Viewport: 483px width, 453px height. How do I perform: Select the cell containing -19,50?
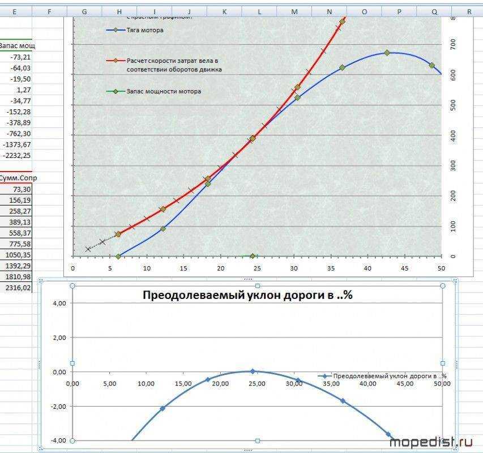tap(16, 79)
